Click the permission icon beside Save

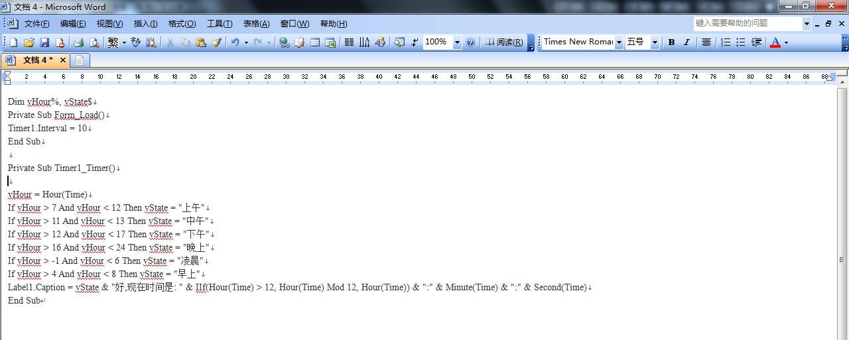pyautogui.click(x=60, y=42)
